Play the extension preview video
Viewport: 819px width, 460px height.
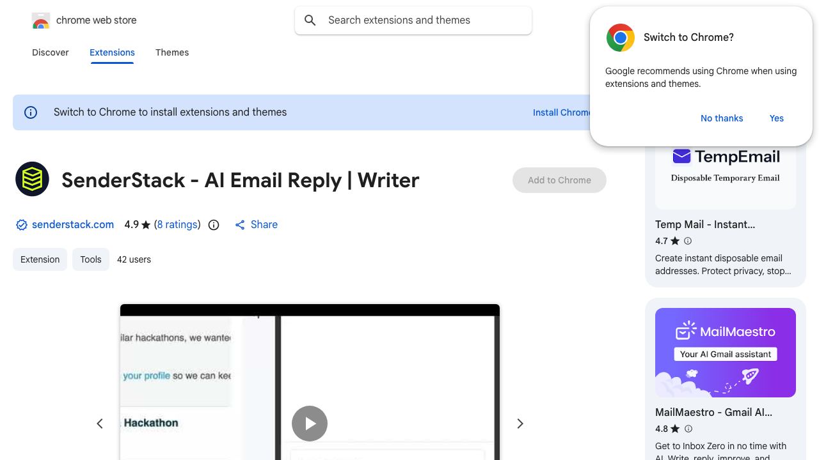(310, 424)
